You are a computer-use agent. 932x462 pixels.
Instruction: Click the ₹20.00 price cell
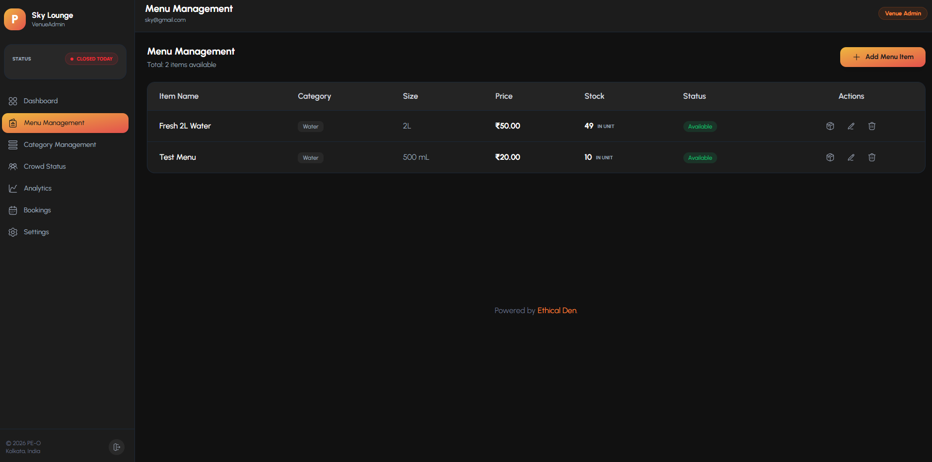(508, 157)
